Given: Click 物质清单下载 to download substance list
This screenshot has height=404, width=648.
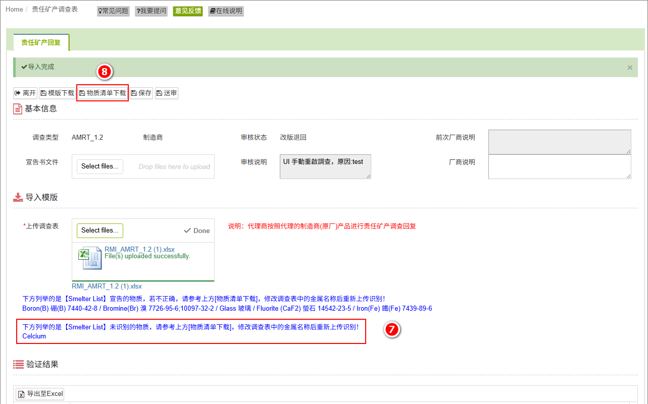Looking at the screenshot, I should 103,93.
